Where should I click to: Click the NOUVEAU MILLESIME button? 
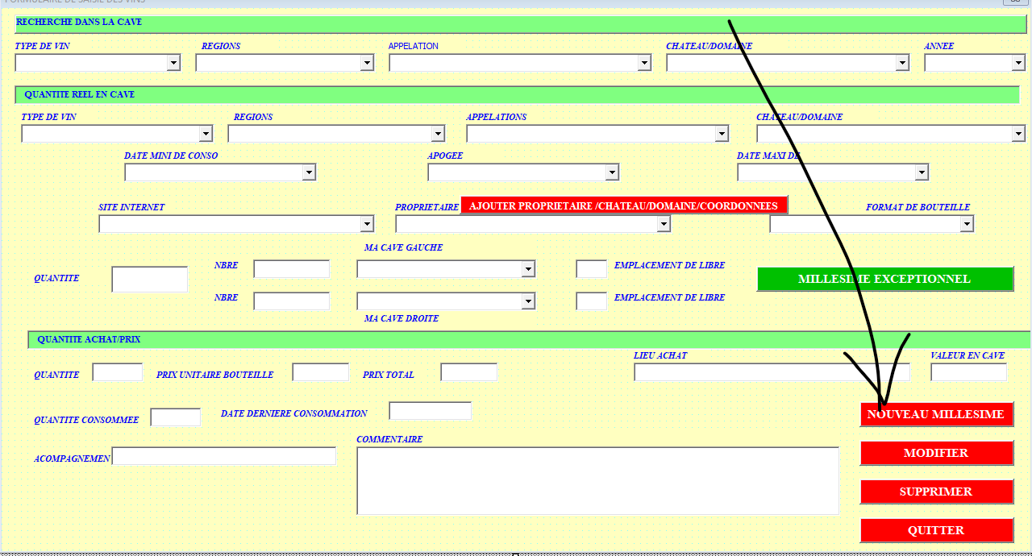click(935, 414)
